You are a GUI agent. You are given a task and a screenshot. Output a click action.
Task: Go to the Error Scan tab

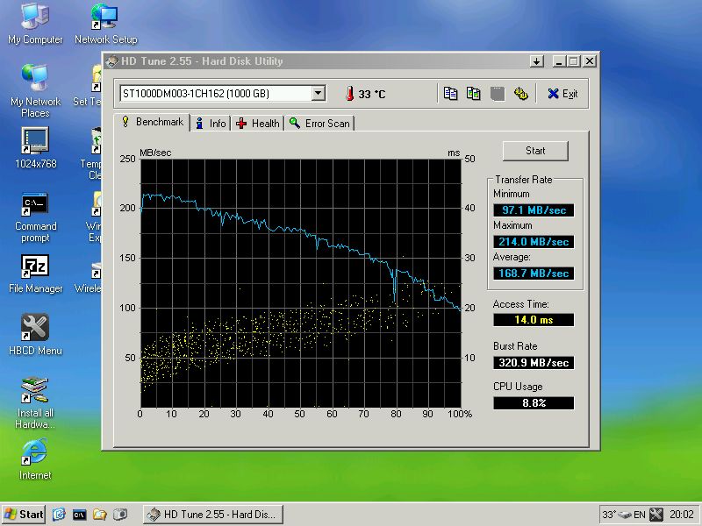tap(319, 124)
